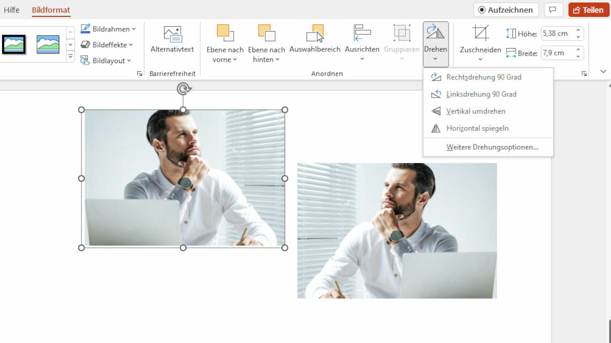Choose Rechtsdrehung 90 Grad
Image resolution: width=611 pixels, height=343 pixels.
[488, 77]
